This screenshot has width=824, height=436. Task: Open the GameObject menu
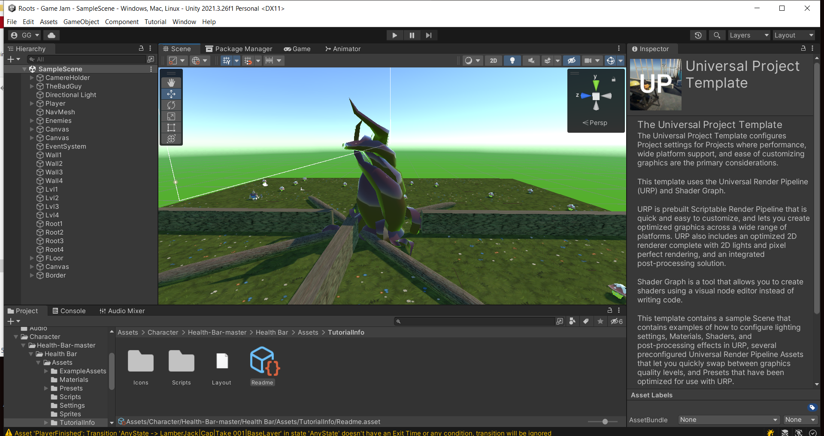[81, 22]
